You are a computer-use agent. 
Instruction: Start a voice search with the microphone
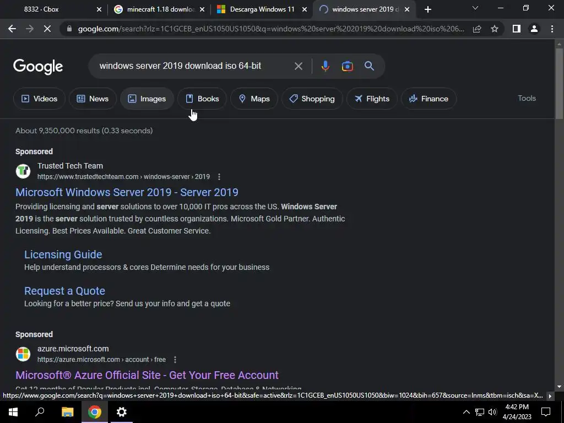[325, 66]
